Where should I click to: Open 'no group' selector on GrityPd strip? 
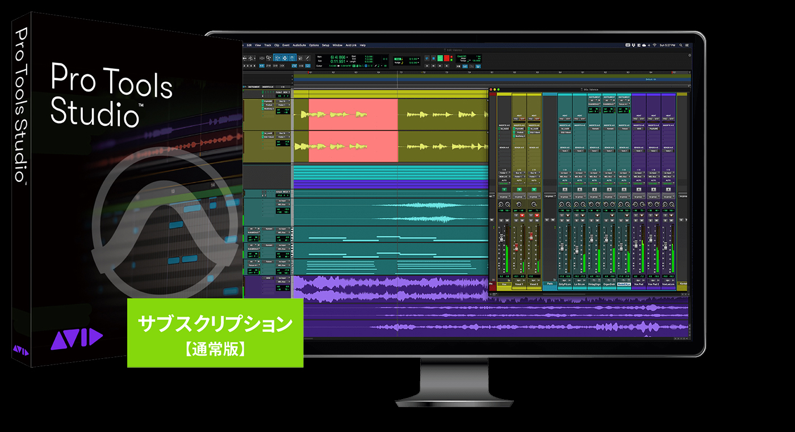[565, 197]
